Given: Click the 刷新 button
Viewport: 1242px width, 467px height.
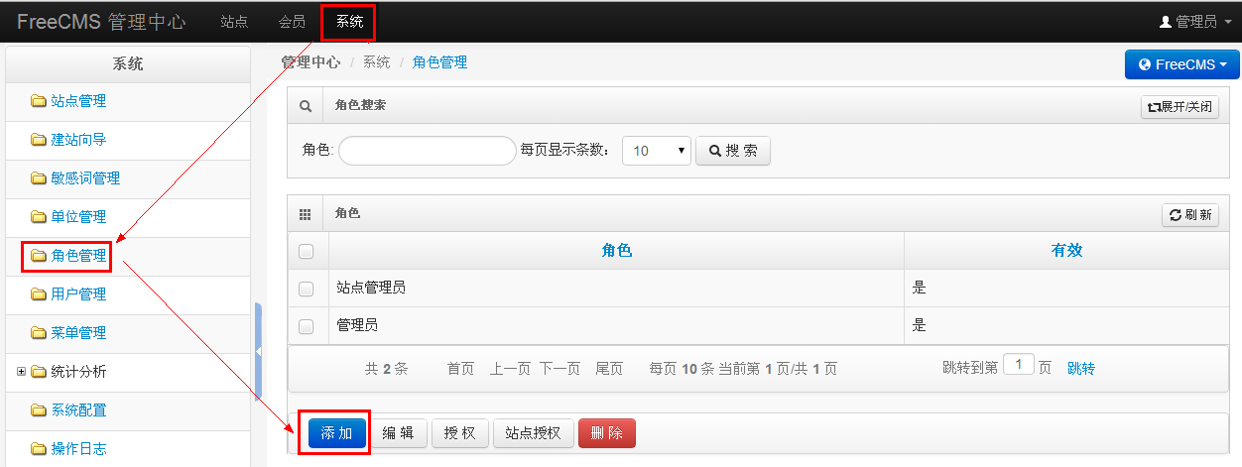Looking at the screenshot, I should [x=1190, y=215].
